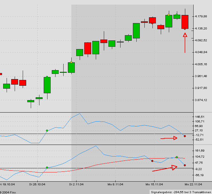This screenshot has width=212, height=194.
Task: Click the red upward arrow below last candle
Action: click(x=185, y=43)
